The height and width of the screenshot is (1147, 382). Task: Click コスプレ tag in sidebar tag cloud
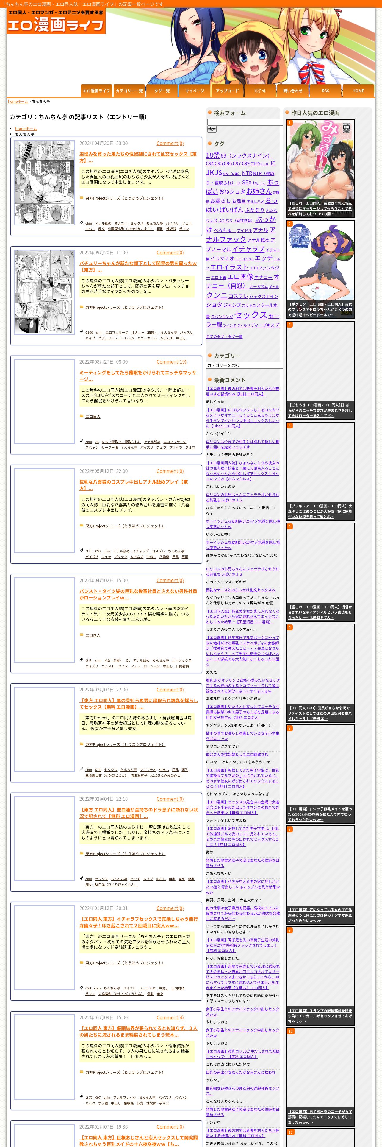238,296
